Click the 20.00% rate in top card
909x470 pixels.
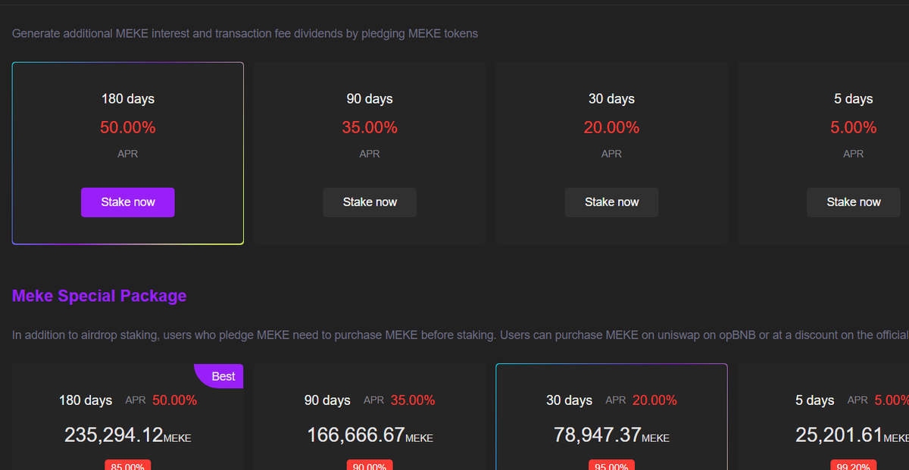pos(611,128)
